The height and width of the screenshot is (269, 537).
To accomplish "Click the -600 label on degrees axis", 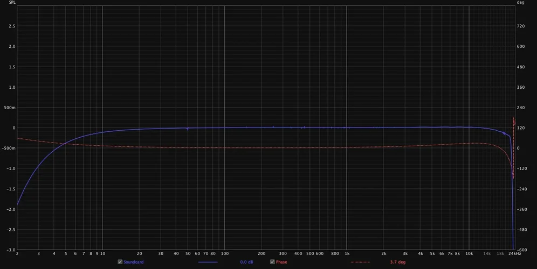I will [521, 250].
